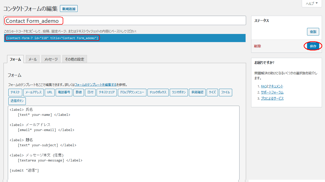325x182 pixels.
Task: Open the FAQ link
Action: click(264, 86)
